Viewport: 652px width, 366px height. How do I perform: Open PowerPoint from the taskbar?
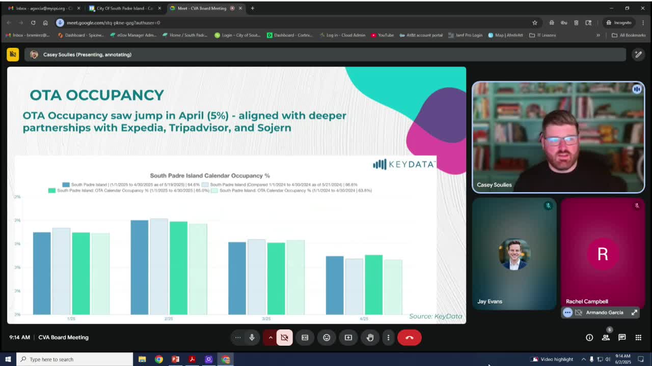(x=175, y=359)
